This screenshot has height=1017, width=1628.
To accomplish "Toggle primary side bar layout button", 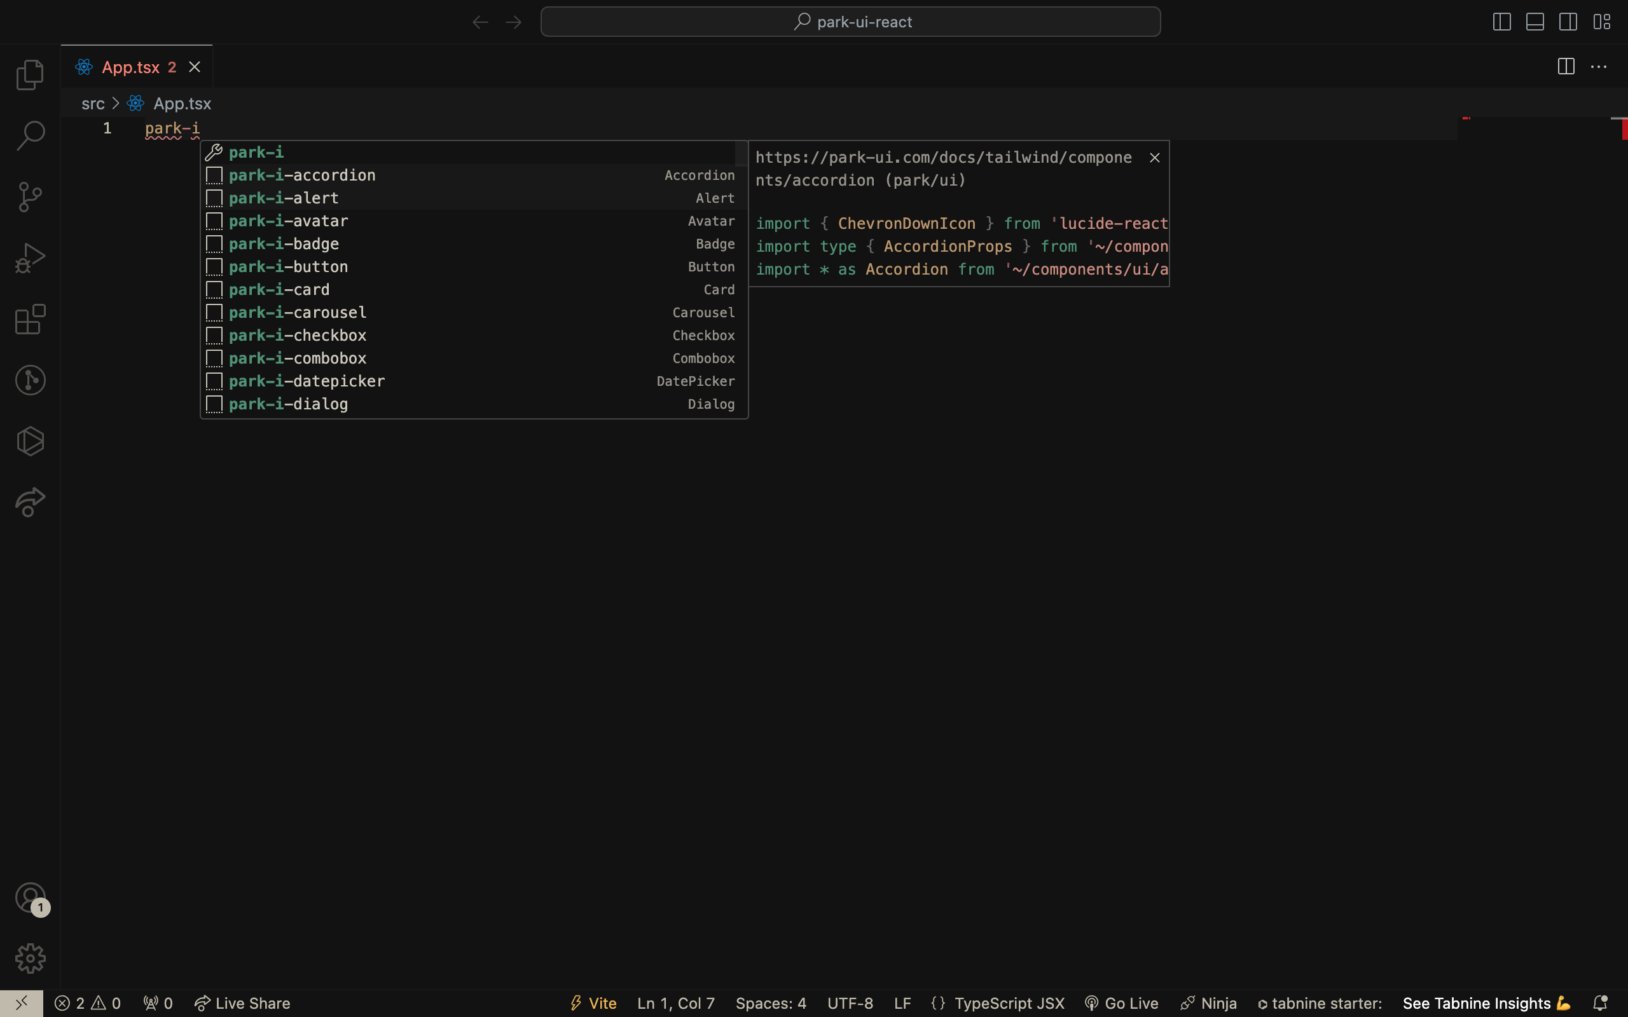I will pos(1501,22).
